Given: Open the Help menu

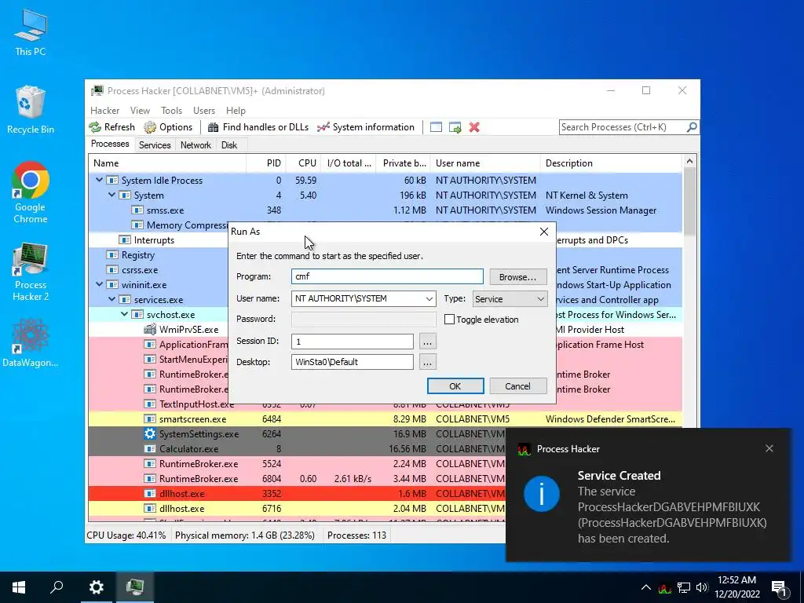Looking at the screenshot, I should [236, 110].
